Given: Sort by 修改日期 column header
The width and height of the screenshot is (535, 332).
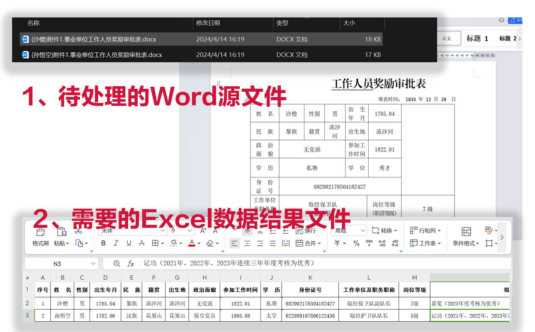Looking at the screenshot, I should click(208, 23).
